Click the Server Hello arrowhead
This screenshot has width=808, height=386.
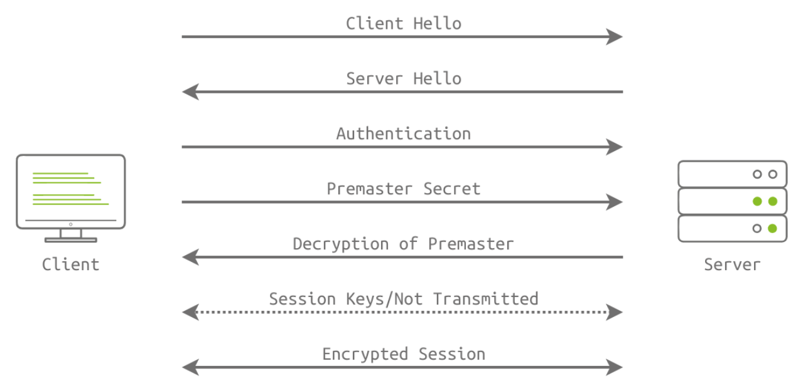(191, 92)
